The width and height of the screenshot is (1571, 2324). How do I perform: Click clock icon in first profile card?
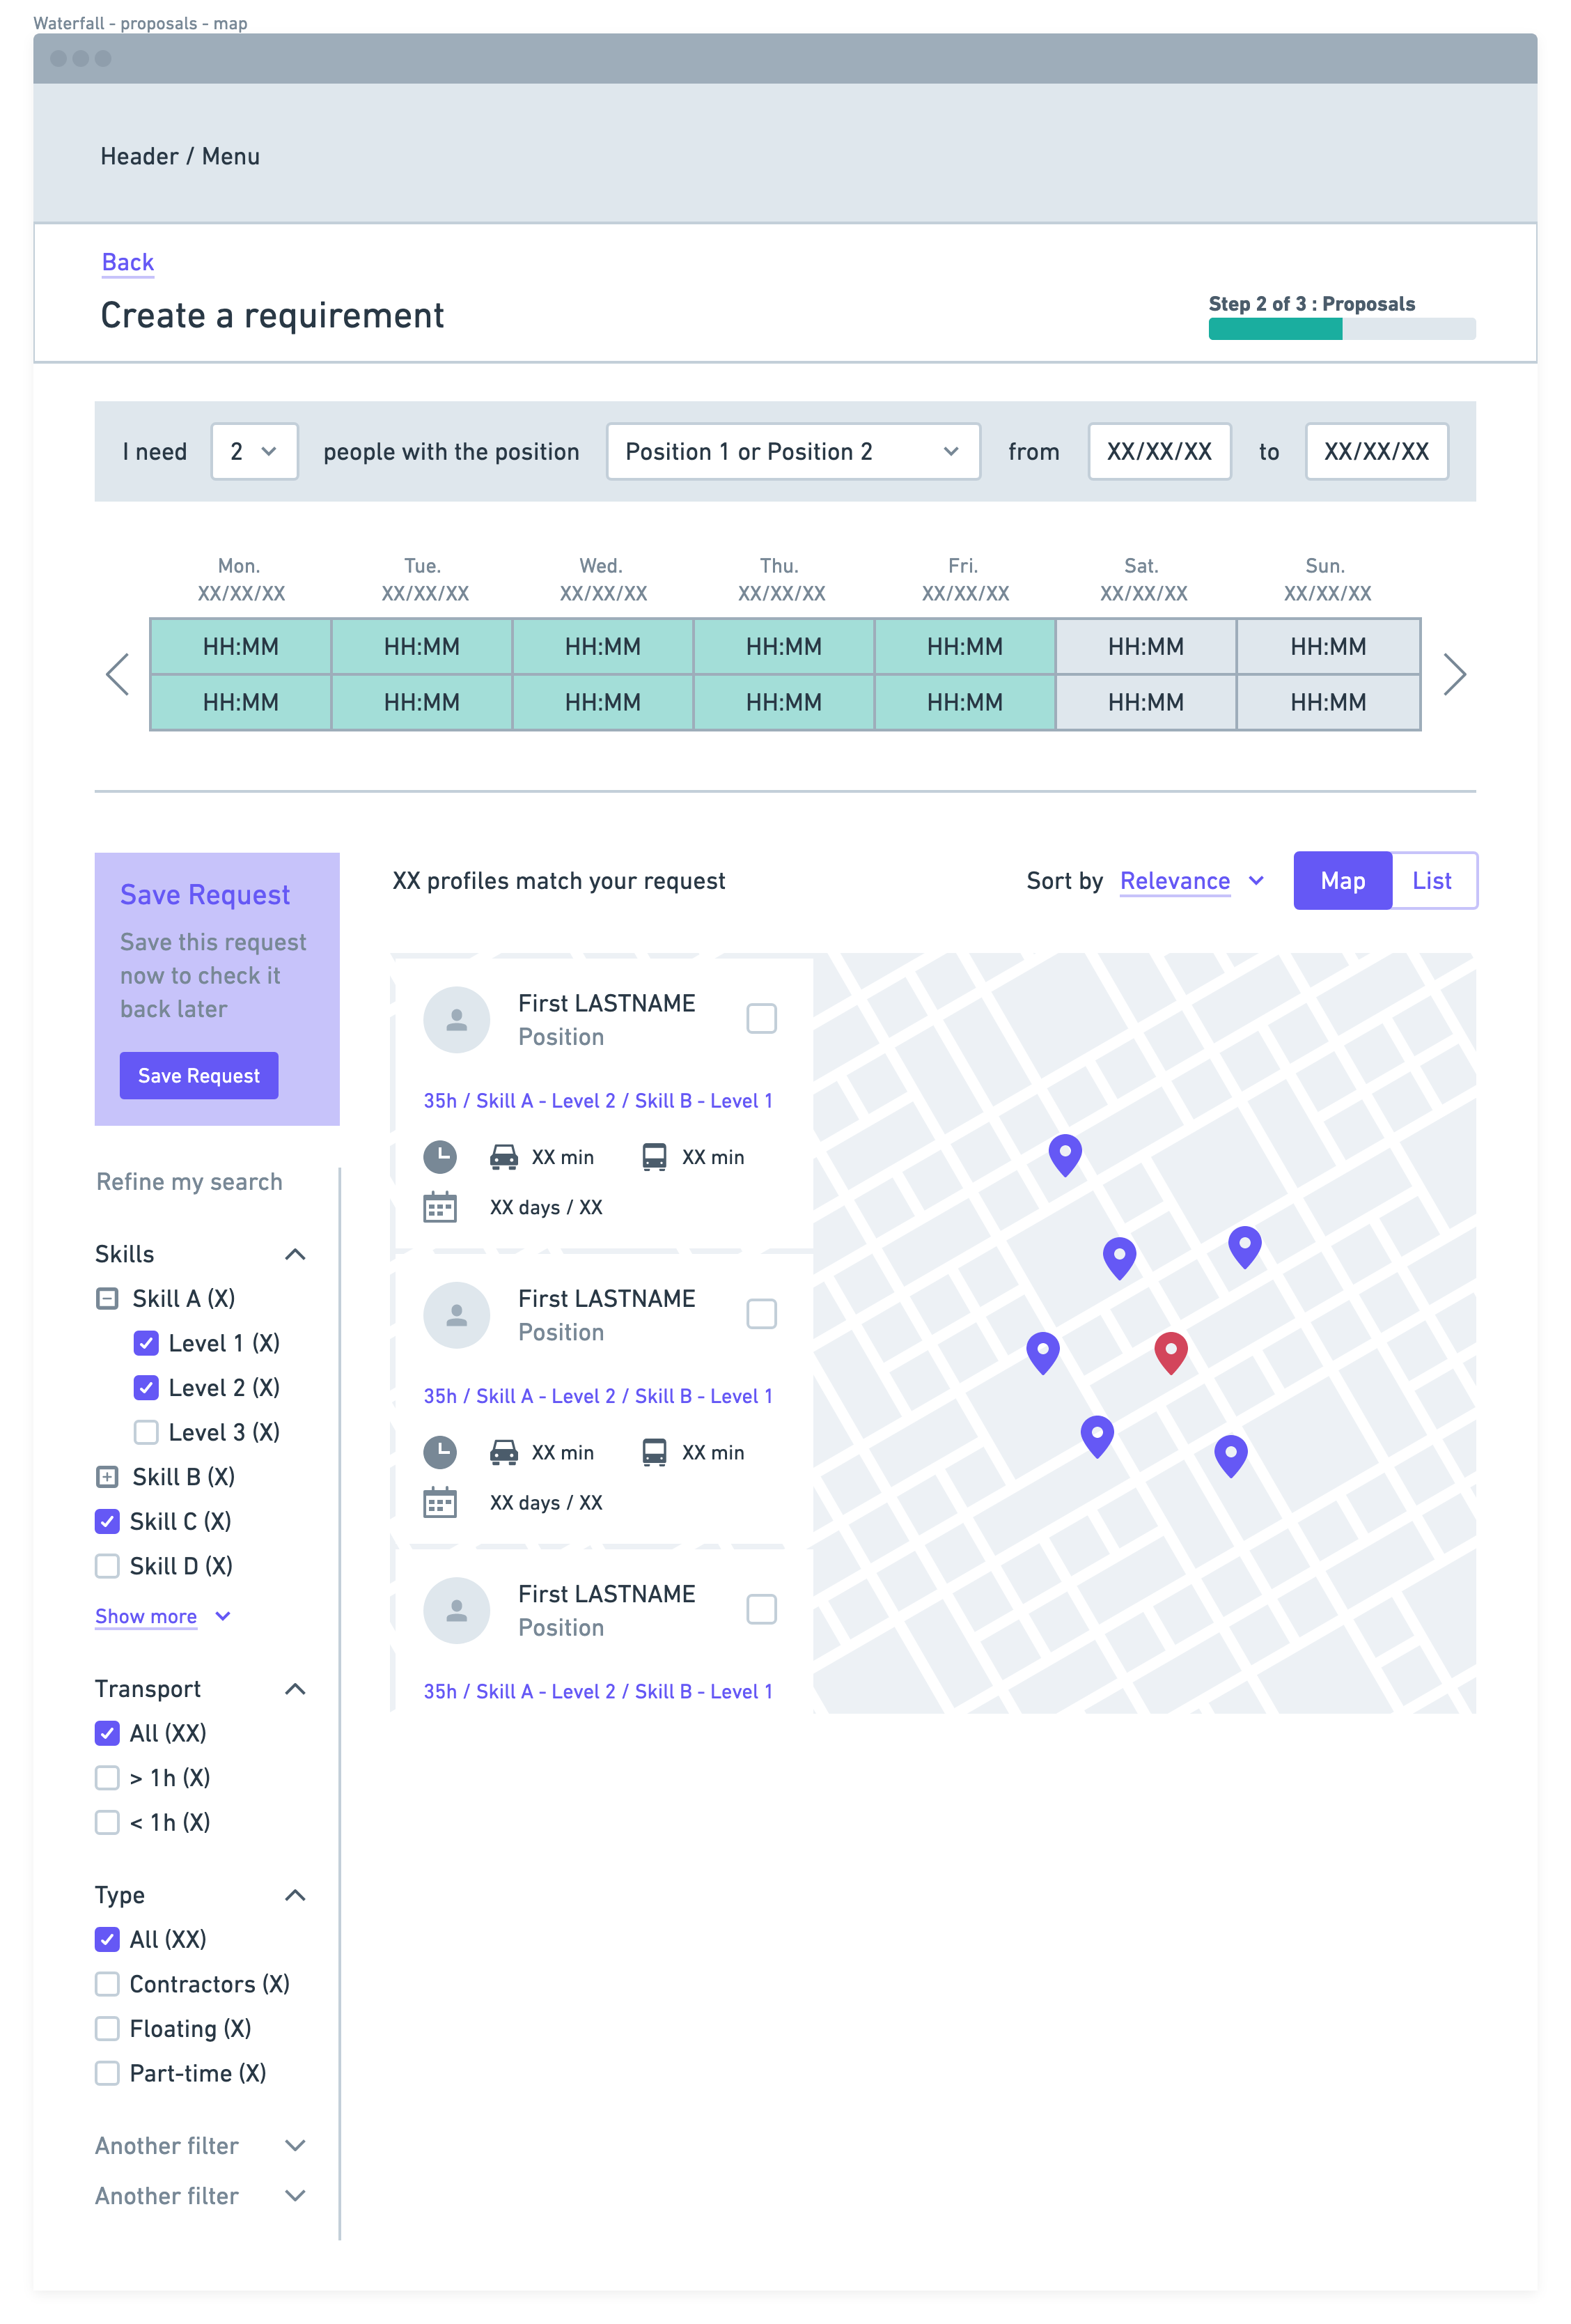(439, 1157)
